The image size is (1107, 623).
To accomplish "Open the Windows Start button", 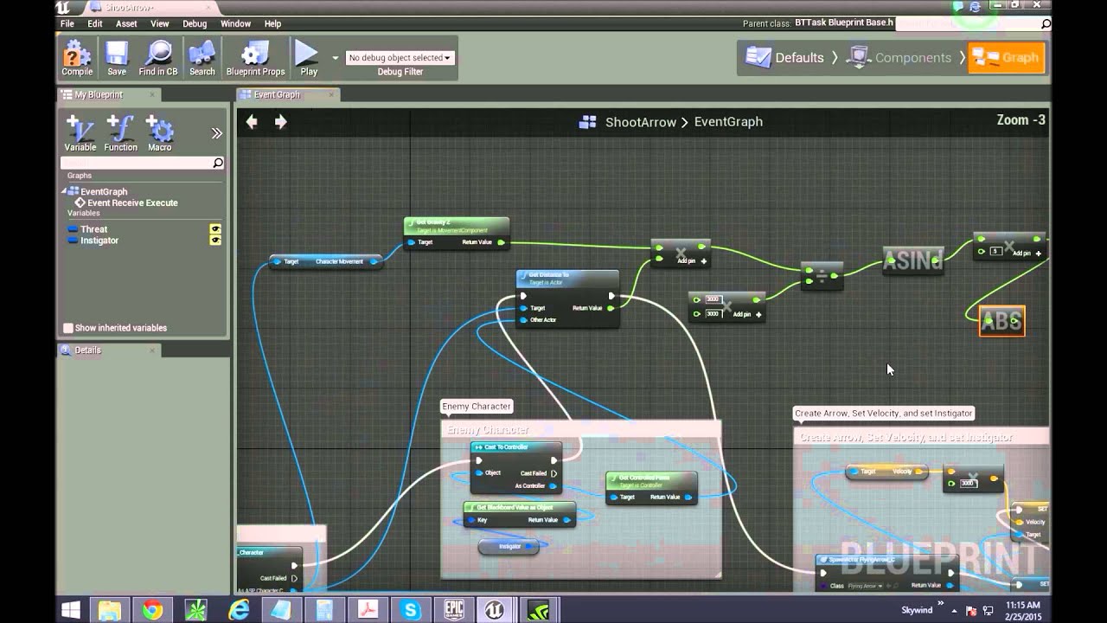I will coord(71,610).
